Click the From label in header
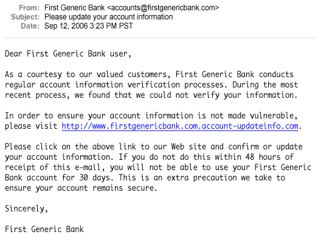Image resolution: width=321 pixels, height=243 pixels. point(29,8)
